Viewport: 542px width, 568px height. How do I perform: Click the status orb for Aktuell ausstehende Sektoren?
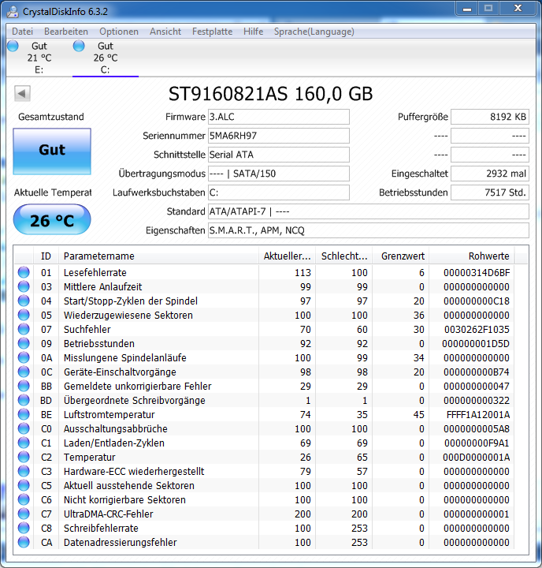(x=24, y=485)
